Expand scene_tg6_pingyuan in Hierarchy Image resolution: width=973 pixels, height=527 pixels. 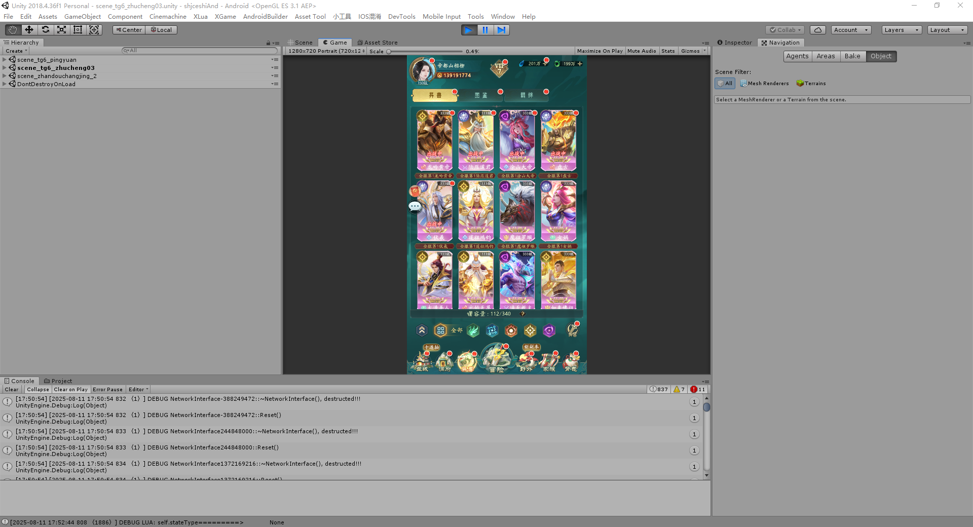tap(5, 60)
